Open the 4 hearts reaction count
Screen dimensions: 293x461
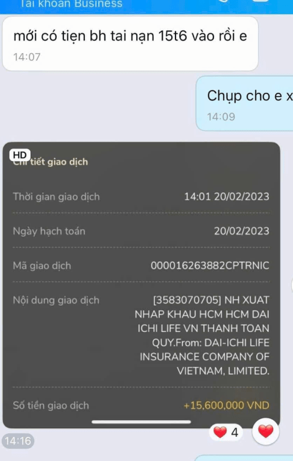(x=225, y=432)
